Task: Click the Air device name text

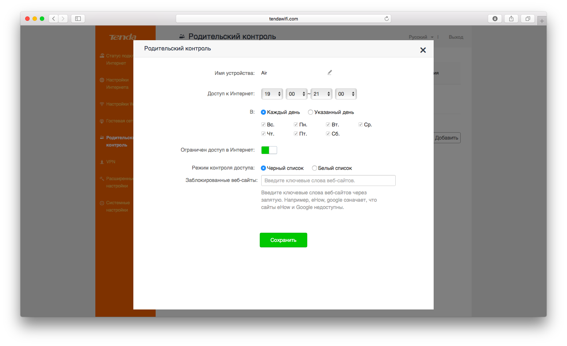Action: (264, 73)
